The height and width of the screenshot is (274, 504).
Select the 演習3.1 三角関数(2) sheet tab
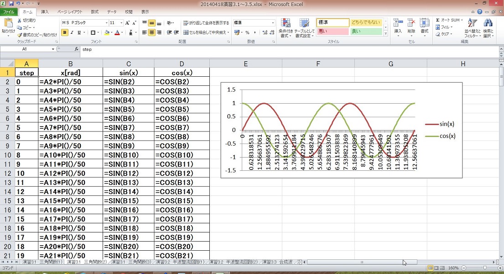point(87,262)
